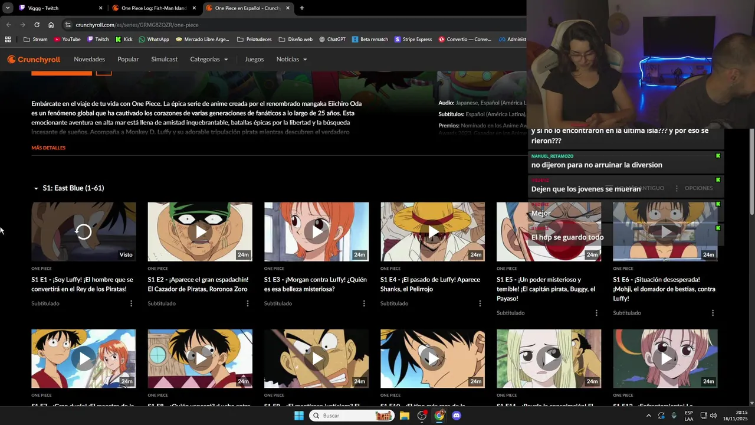Open the Convertio bookmark
Image resolution: width=755 pixels, height=425 pixels.
pyautogui.click(x=464, y=40)
